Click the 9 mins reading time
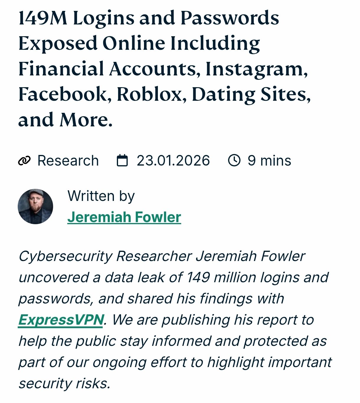 point(269,161)
